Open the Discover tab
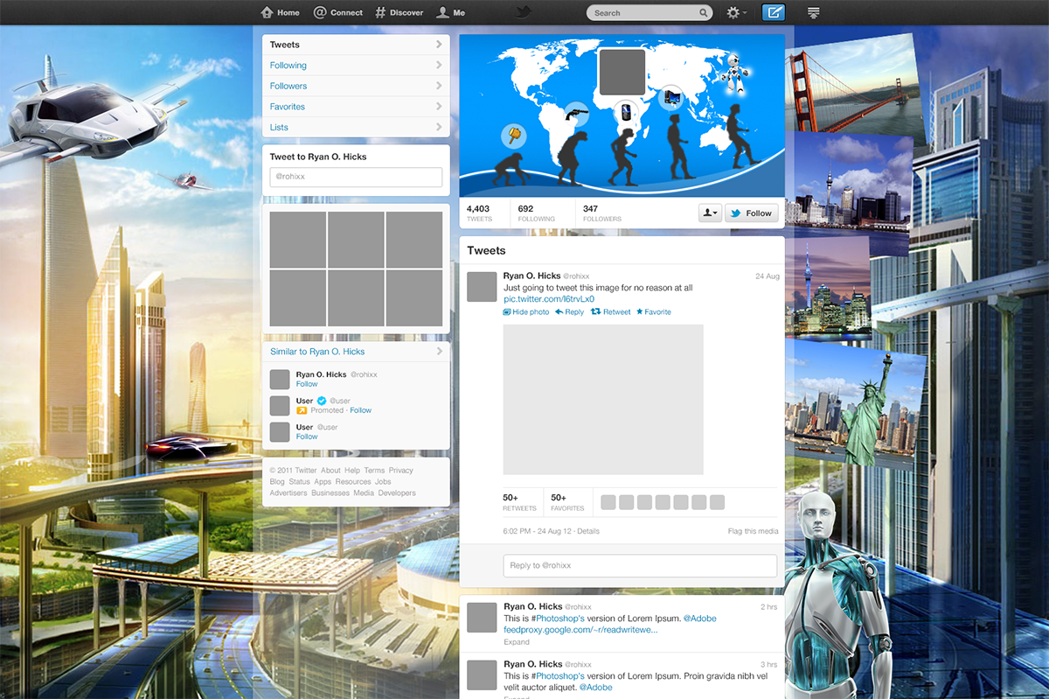 point(399,12)
